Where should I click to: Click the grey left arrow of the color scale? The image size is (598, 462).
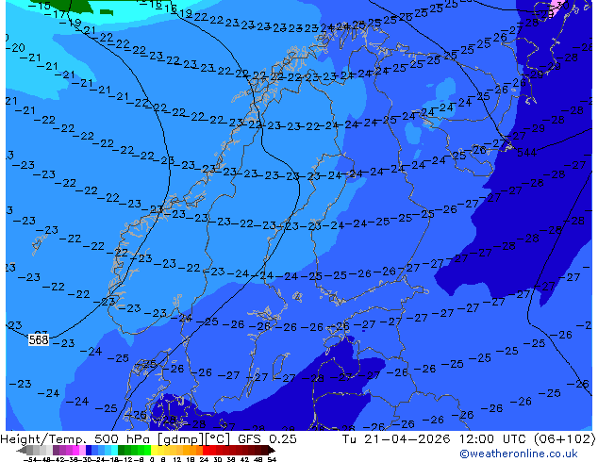click(22, 451)
